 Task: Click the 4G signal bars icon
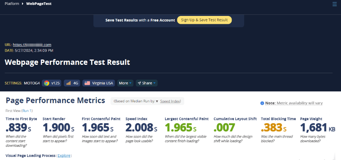coord(68,83)
